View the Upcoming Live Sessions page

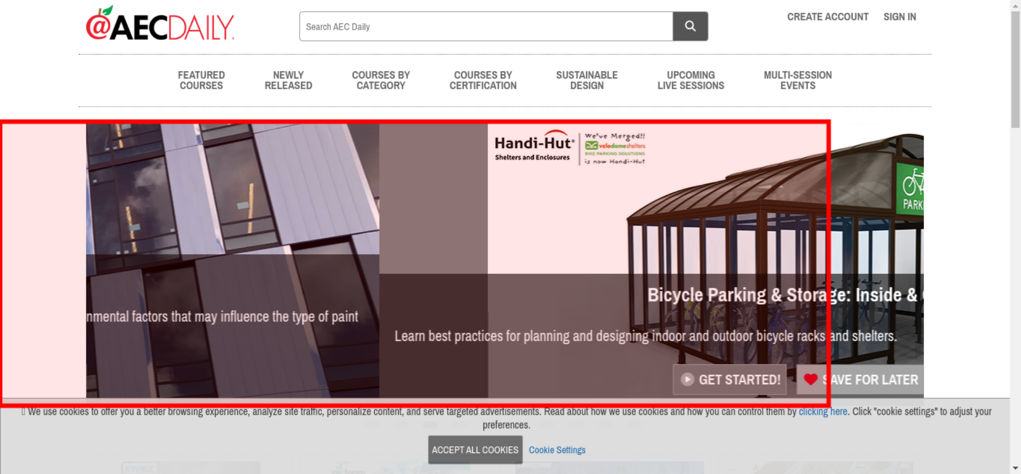point(690,81)
